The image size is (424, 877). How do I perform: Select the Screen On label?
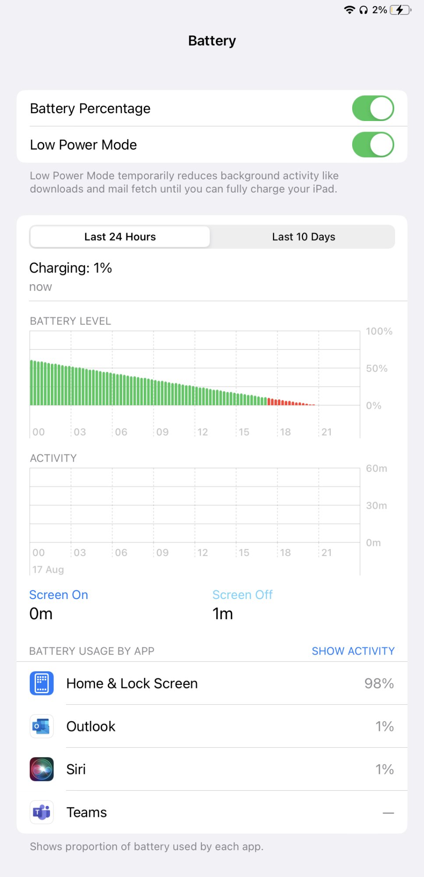(59, 595)
